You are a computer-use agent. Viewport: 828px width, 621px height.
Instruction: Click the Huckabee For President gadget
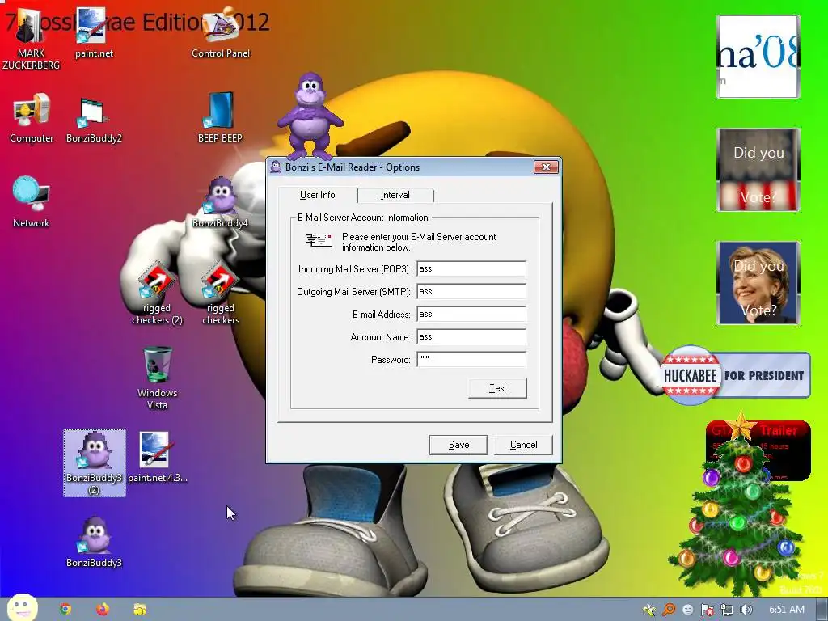tap(735, 375)
